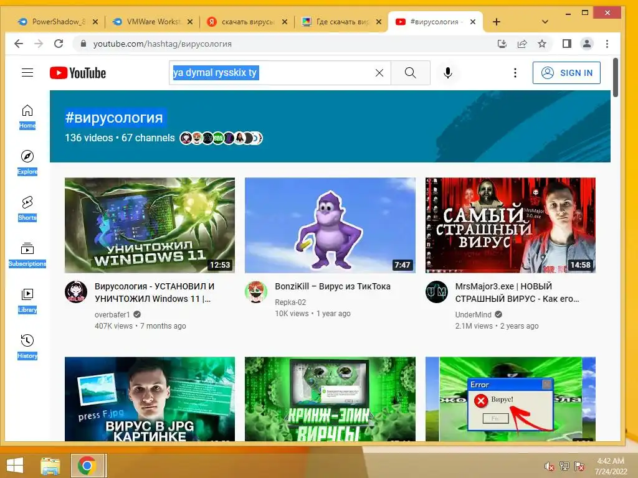Bookmark this page with the star
The image size is (638, 478).
coord(542,44)
